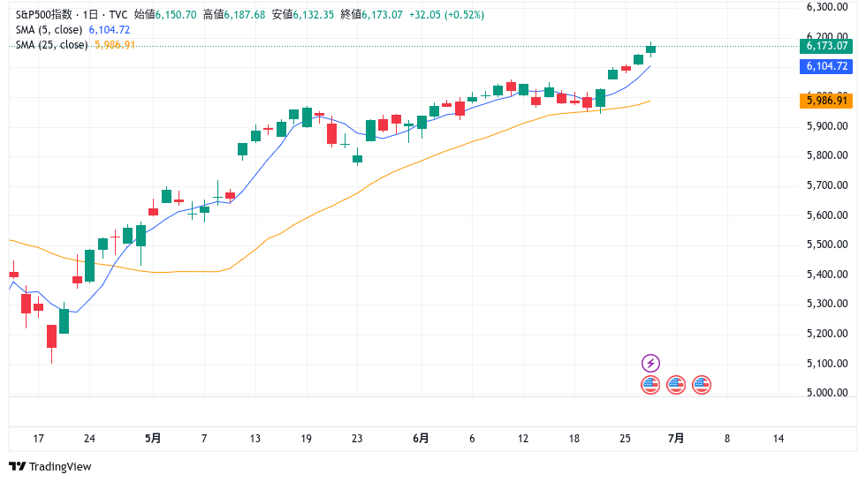Click the 19 date label on time axis
The width and height of the screenshot is (866, 482).
306,439
